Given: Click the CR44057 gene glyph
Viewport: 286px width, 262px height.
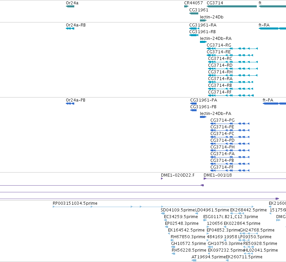Looking at the screenshot, I should coord(186,6).
